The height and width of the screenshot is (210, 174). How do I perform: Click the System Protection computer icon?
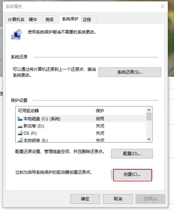(16, 35)
